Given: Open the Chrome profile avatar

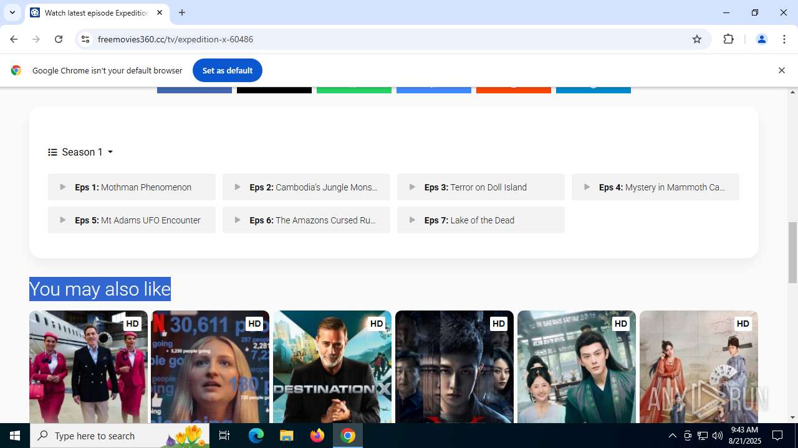Looking at the screenshot, I should pyautogui.click(x=761, y=39).
